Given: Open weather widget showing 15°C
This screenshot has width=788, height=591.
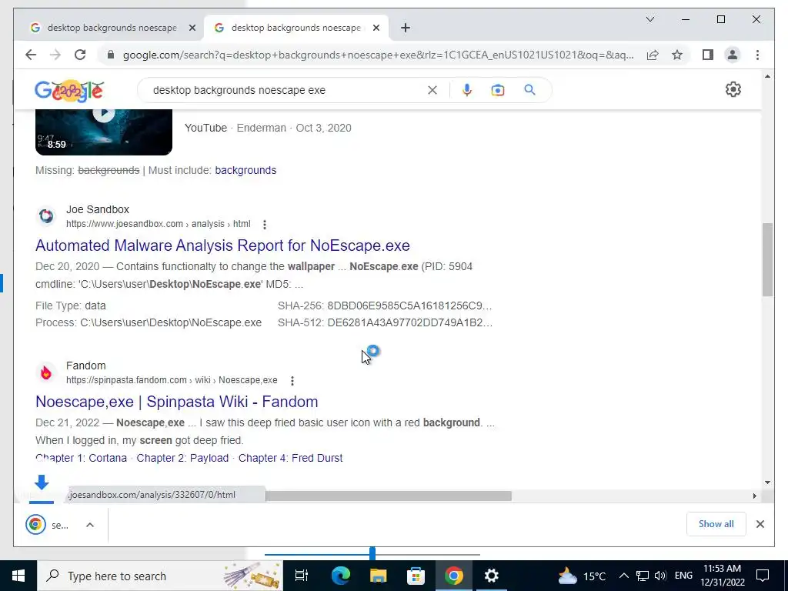Looking at the screenshot, I should [581, 576].
